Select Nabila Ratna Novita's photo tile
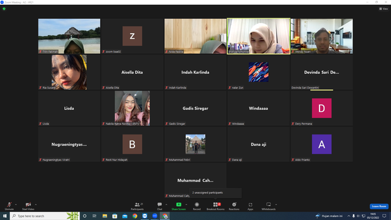Viewport: 391px width, 220px height. point(132,108)
